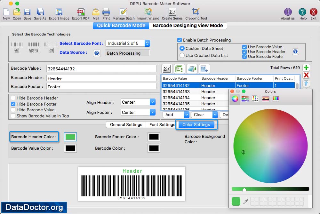Image resolution: width=320 pixels, height=214 pixels.
Task: Open green Barcode Header Color swatch
Action: pyautogui.click(x=70, y=137)
